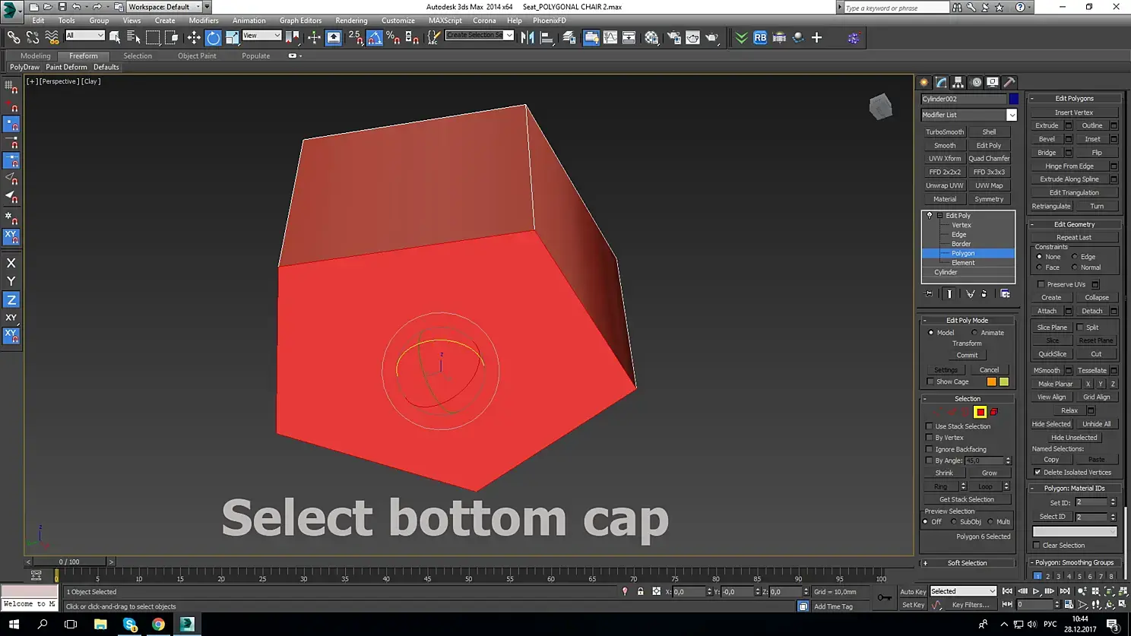Screen dimensions: 1131x636
Task: Click the Extrude button
Action: point(1046,125)
